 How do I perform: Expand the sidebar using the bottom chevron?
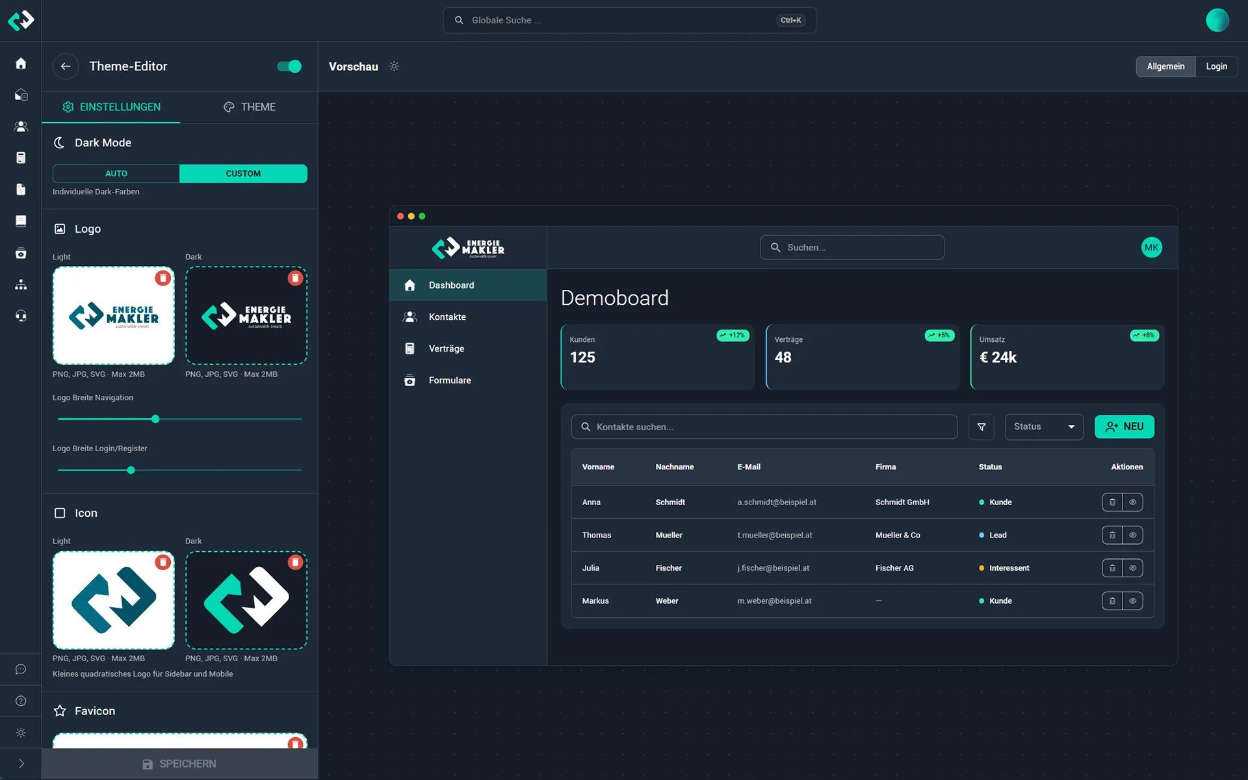(x=21, y=763)
